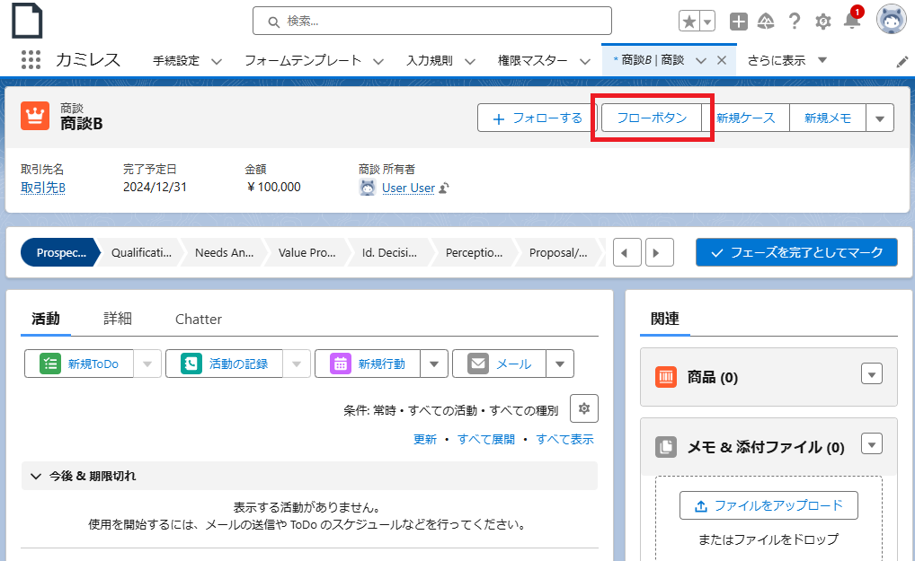
Task: Open the 新規ToDo dropdown arrow
Action: [x=147, y=364]
